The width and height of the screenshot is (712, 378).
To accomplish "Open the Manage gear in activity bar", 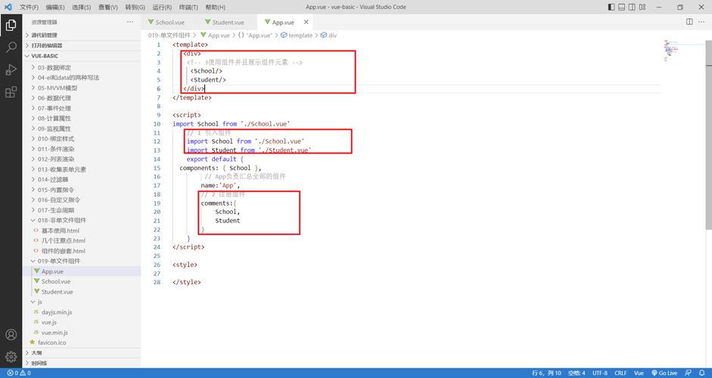I will [11, 357].
